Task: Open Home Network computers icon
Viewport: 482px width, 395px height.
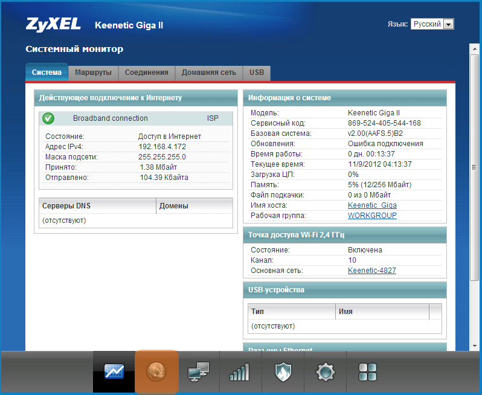Action: [x=198, y=372]
